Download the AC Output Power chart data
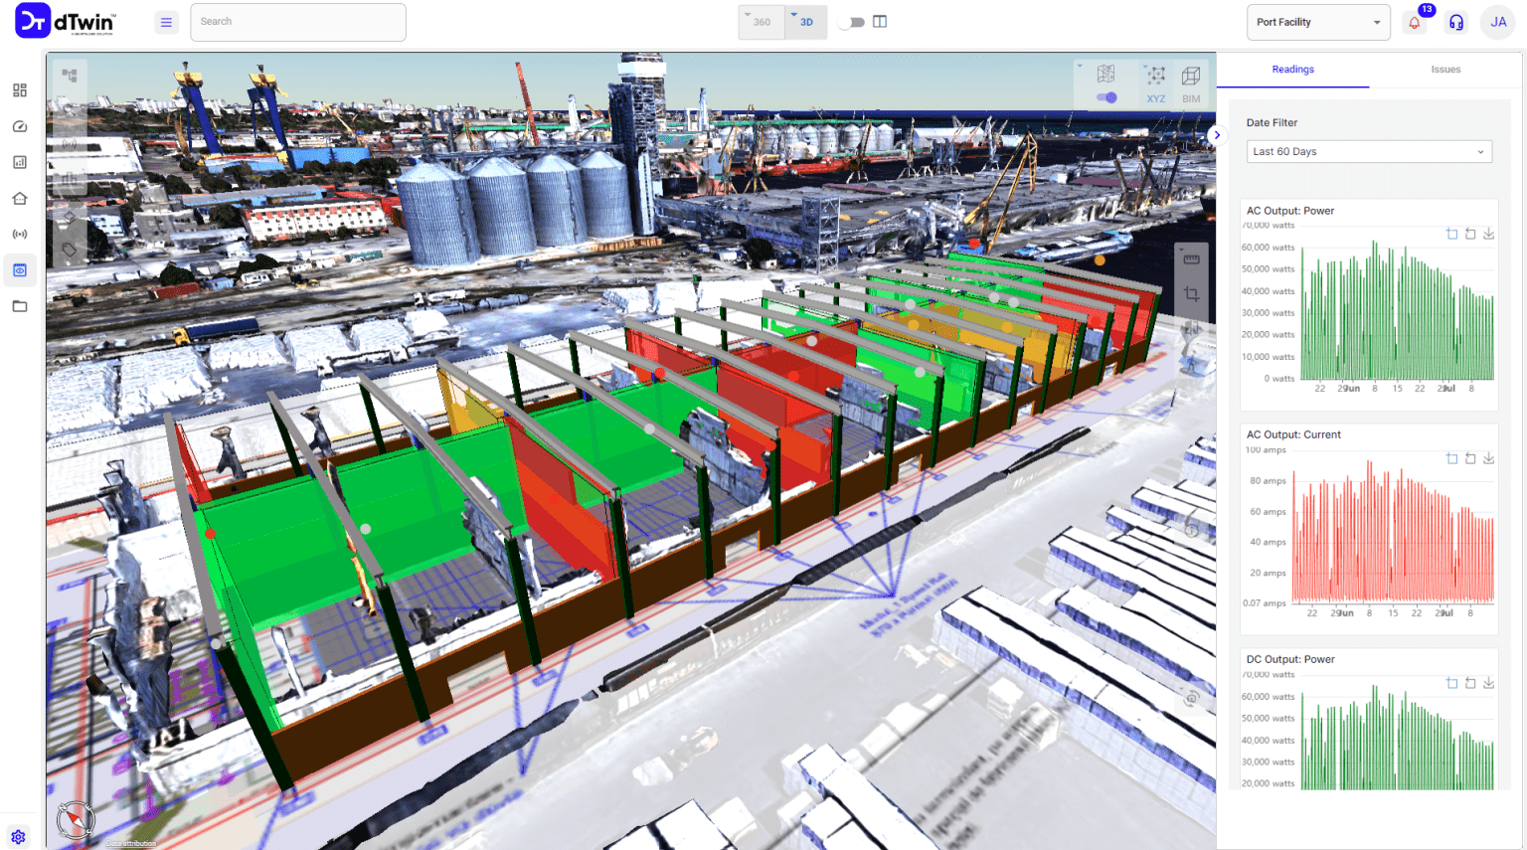 [x=1488, y=234]
